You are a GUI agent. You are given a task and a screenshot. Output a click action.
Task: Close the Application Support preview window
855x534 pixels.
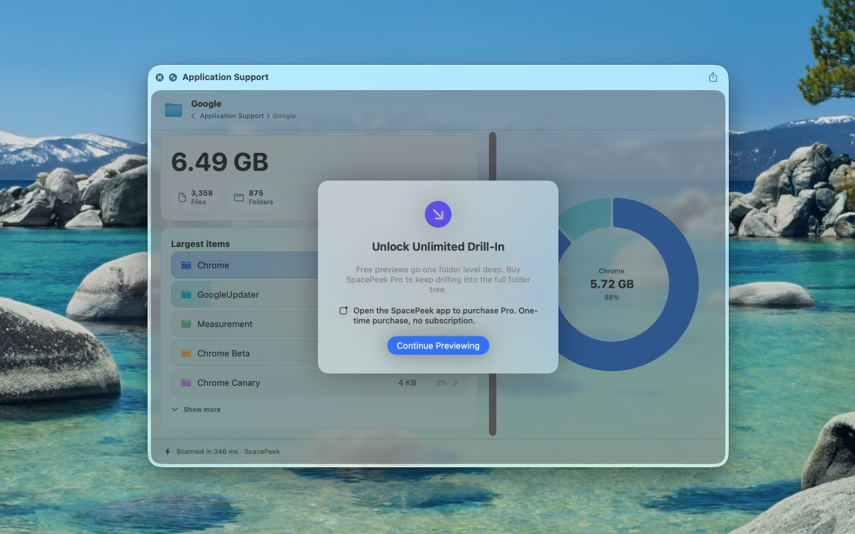[160, 77]
